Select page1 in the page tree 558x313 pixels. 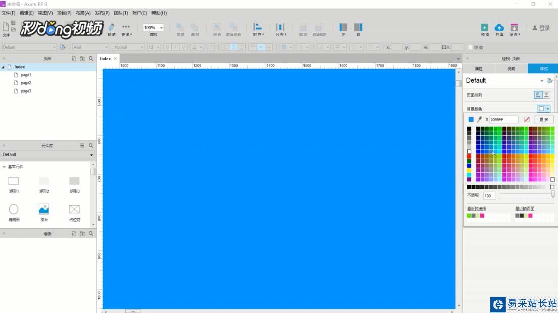26,75
